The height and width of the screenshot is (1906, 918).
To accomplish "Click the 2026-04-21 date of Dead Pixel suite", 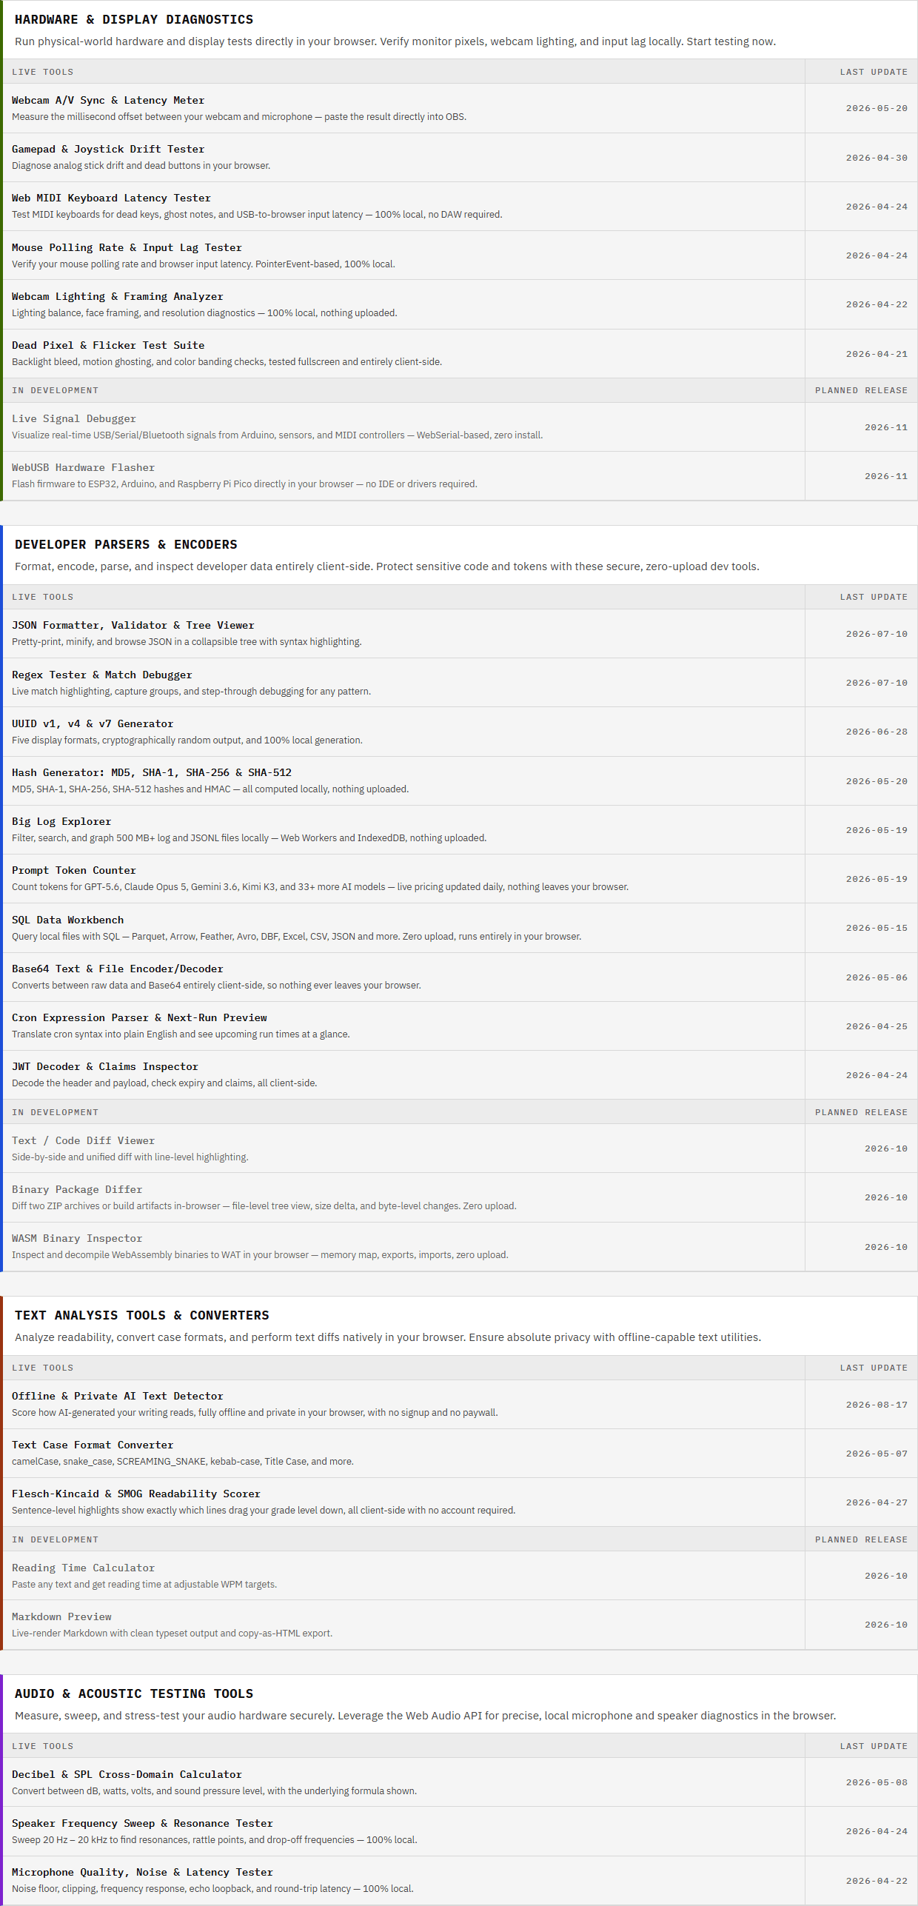I will click(877, 354).
